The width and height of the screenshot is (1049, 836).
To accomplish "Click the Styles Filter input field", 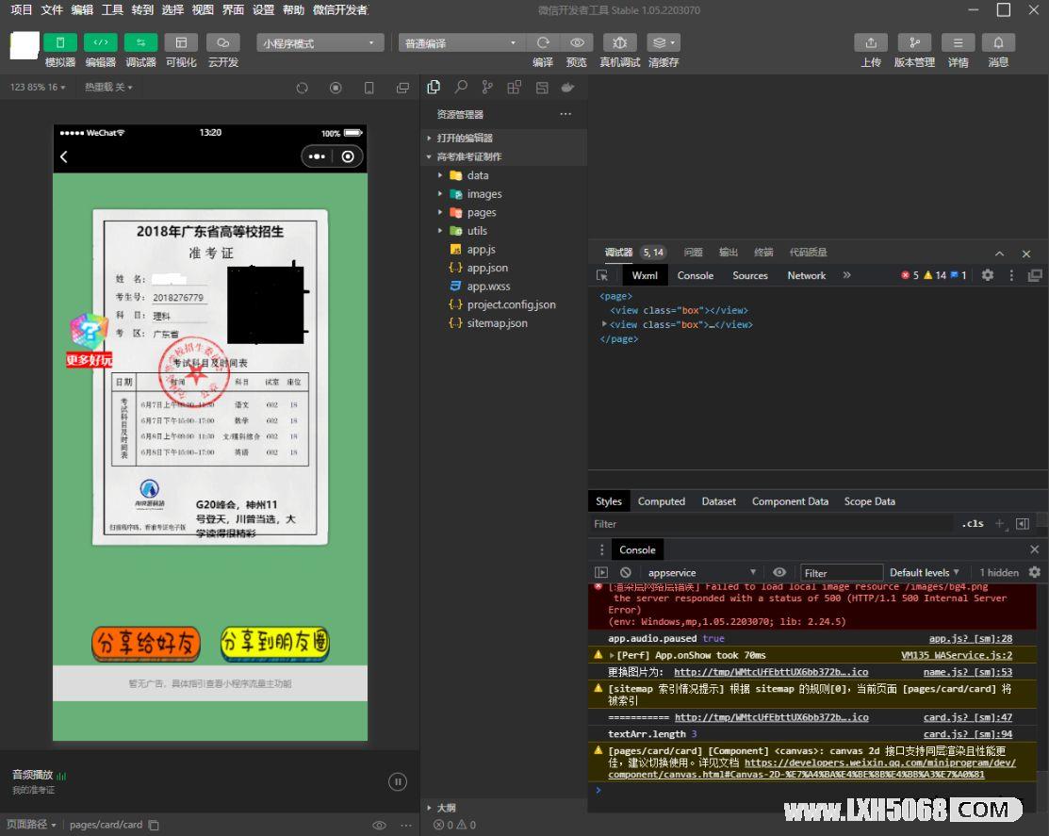I will tap(771, 524).
